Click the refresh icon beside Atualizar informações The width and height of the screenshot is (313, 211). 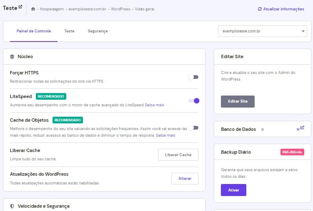(x=260, y=9)
